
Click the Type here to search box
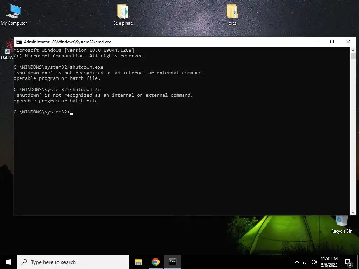pos(73,262)
